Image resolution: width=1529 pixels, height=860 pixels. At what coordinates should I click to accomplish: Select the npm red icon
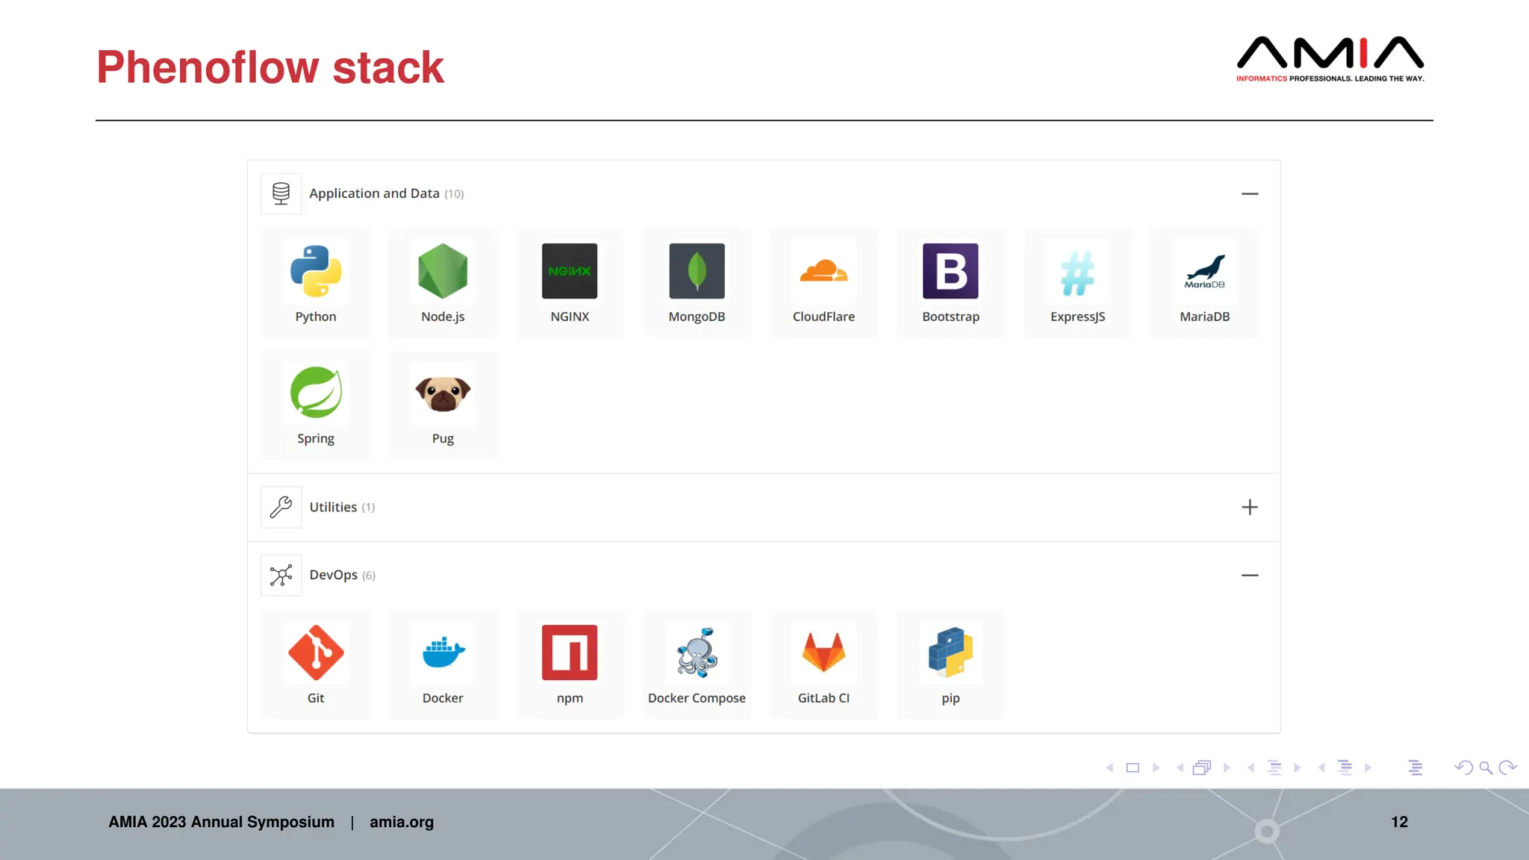tap(570, 652)
